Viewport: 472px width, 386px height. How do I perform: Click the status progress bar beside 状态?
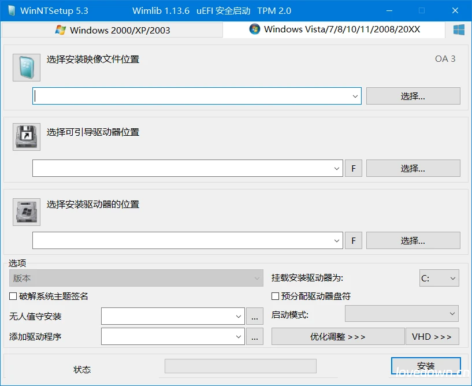[240, 365]
